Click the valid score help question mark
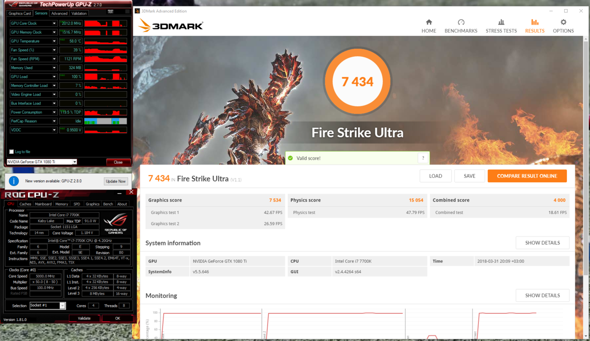Image resolution: width=590 pixels, height=341 pixels. [423, 158]
